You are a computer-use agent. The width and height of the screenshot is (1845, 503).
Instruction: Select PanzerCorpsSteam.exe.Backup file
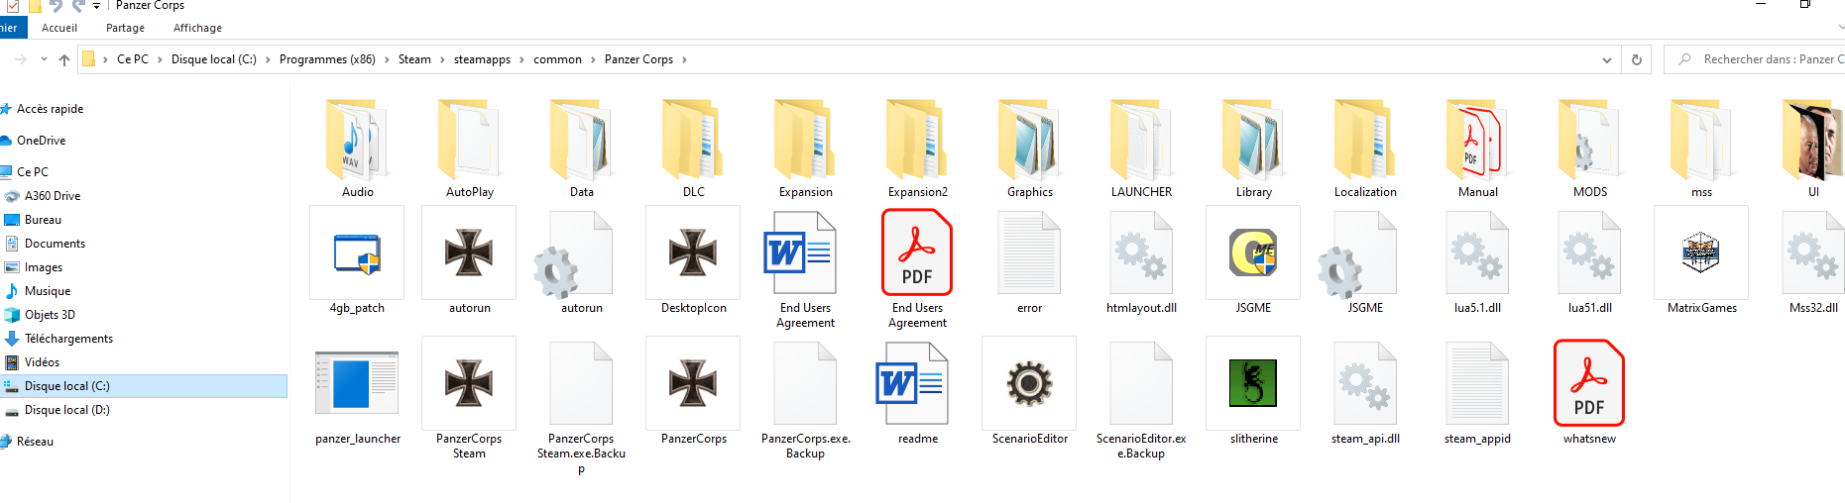tap(581, 406)
